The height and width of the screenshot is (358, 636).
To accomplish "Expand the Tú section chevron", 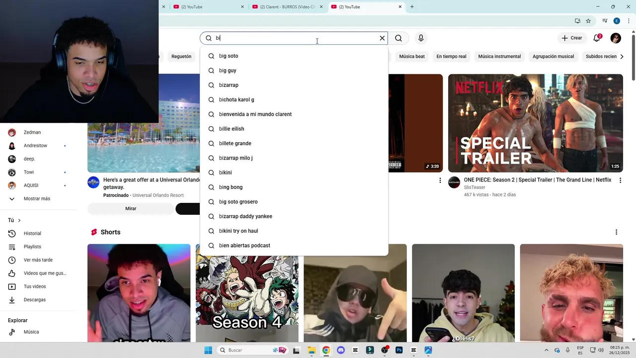I will tap(19, 220).
